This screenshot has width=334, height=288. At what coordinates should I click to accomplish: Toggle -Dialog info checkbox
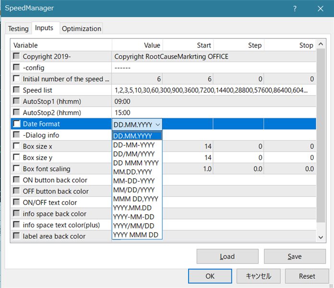coord(16,134)
